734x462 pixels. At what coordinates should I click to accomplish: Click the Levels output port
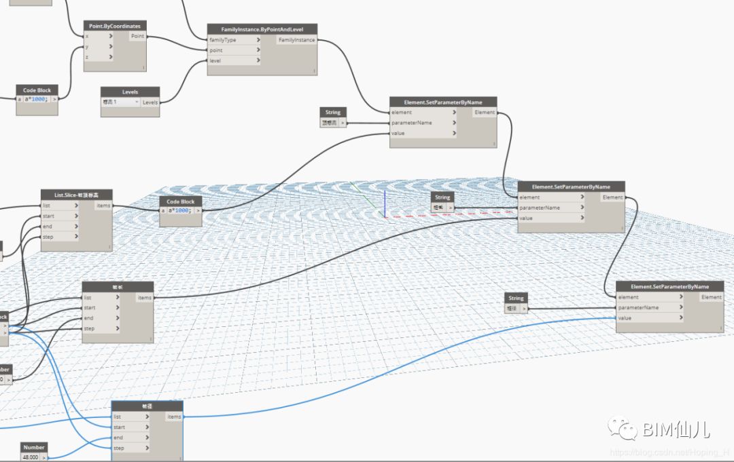(x=150, y=102)
